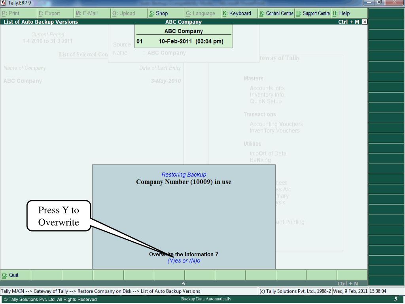The width and height of the screenshot is (405, 304).
Task: Open the S: Shop menu
Action: [x=166, y=13]
